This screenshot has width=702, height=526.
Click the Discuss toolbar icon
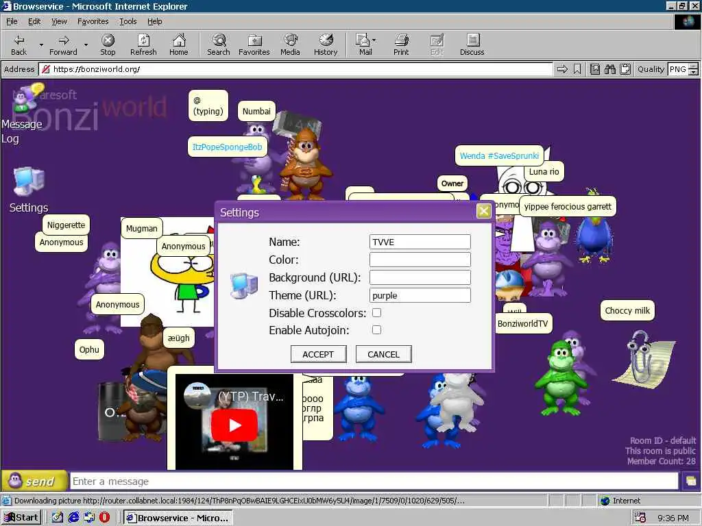click(x=472, y=40)
